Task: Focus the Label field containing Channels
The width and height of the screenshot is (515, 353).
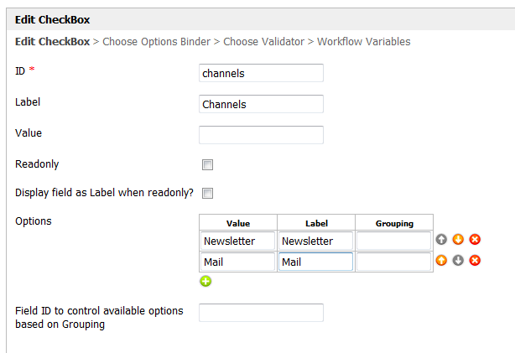Action: (261, 104)
